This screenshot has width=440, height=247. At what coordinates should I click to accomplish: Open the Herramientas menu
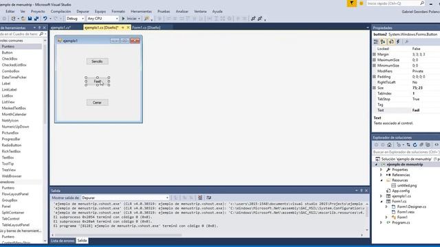point(141,12)
